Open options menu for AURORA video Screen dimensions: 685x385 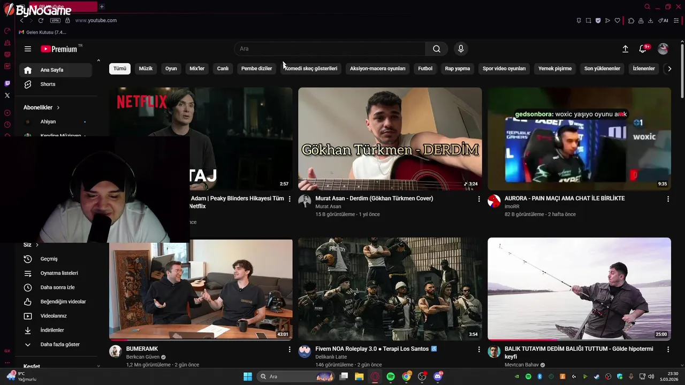point(668,199)
